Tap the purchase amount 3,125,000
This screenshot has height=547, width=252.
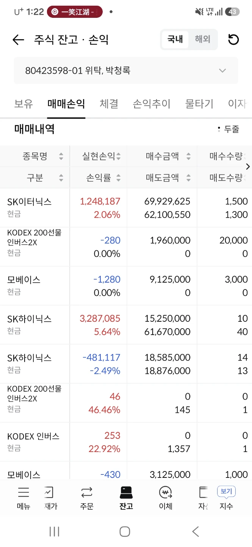tap(170, 474)
